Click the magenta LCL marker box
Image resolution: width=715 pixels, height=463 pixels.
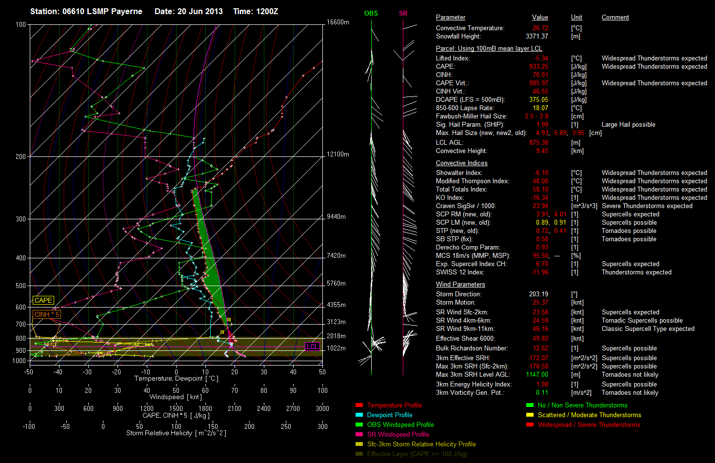point(312,347)
